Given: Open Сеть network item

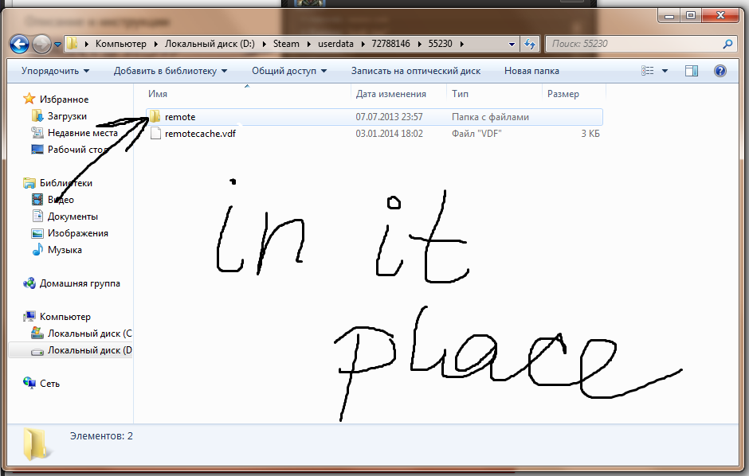Looking at the screenshot, I should [x=49, y=383].
